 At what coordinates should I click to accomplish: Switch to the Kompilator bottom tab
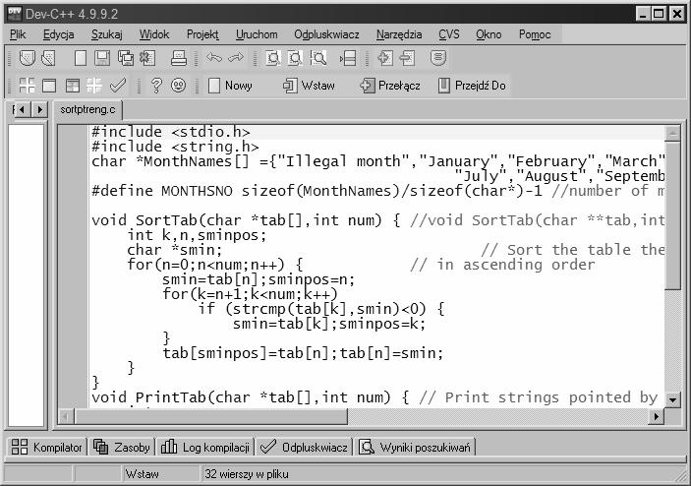pyautogui.click(x=46, y=448)
